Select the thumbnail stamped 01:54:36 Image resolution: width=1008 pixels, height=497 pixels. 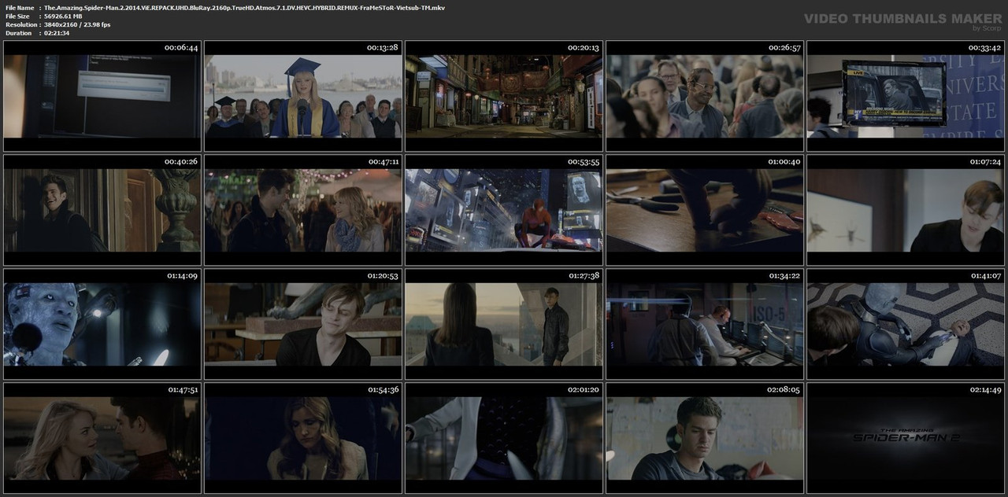point(303,438)
